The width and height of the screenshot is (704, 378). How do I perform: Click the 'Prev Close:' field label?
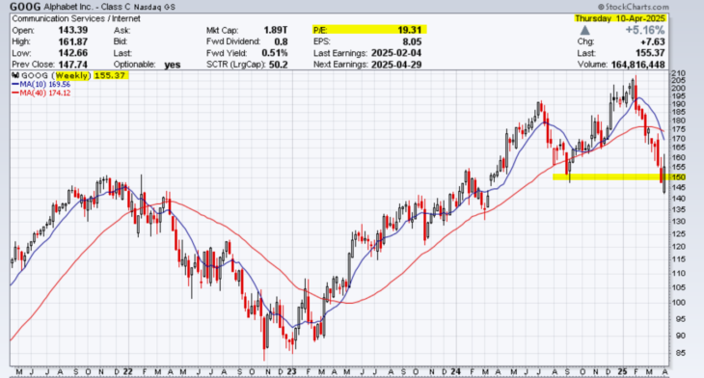click(x=33, y=65)
